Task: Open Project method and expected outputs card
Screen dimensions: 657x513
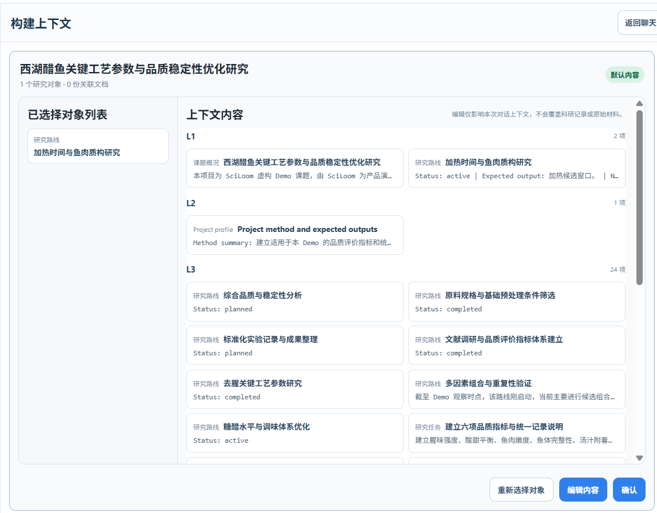Action: [295, 235]
